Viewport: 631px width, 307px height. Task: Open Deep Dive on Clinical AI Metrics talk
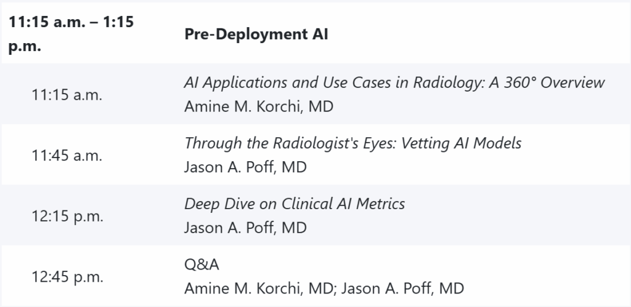pos(295,203)
